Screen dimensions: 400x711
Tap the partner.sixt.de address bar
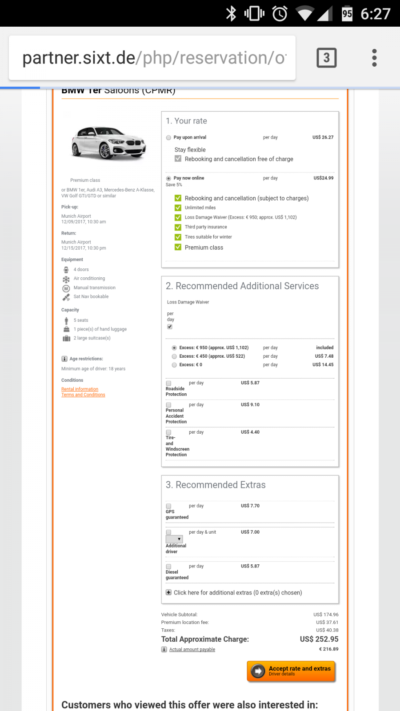152,58
